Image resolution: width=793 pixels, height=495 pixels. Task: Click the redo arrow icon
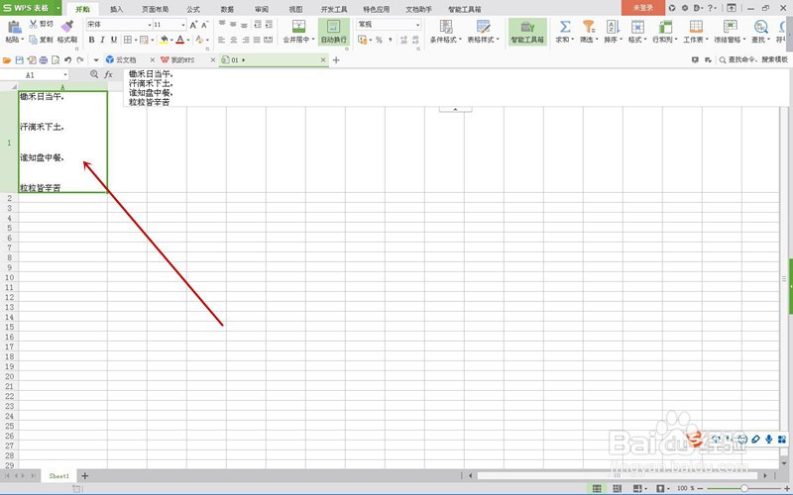click(80, 60)
